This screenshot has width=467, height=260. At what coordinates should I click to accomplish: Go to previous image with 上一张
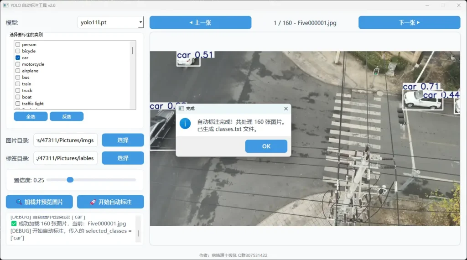(x=200, y=22)
